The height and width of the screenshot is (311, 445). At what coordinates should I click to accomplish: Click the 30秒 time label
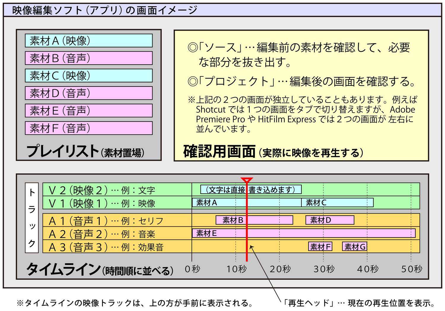pyautogui.click(x=324, y=269)
